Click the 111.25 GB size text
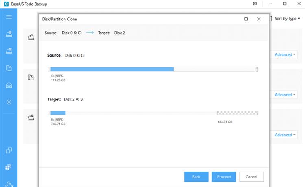This screenshot has height=187, width=305. (58, 80)
